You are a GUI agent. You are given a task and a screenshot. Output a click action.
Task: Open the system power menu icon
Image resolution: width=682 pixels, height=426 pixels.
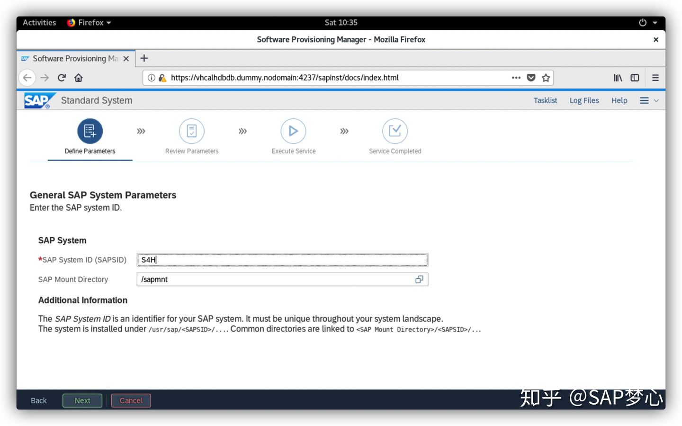coord(643,22)
